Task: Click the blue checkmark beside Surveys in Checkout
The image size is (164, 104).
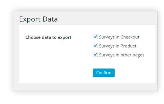Action: point(95,37)
